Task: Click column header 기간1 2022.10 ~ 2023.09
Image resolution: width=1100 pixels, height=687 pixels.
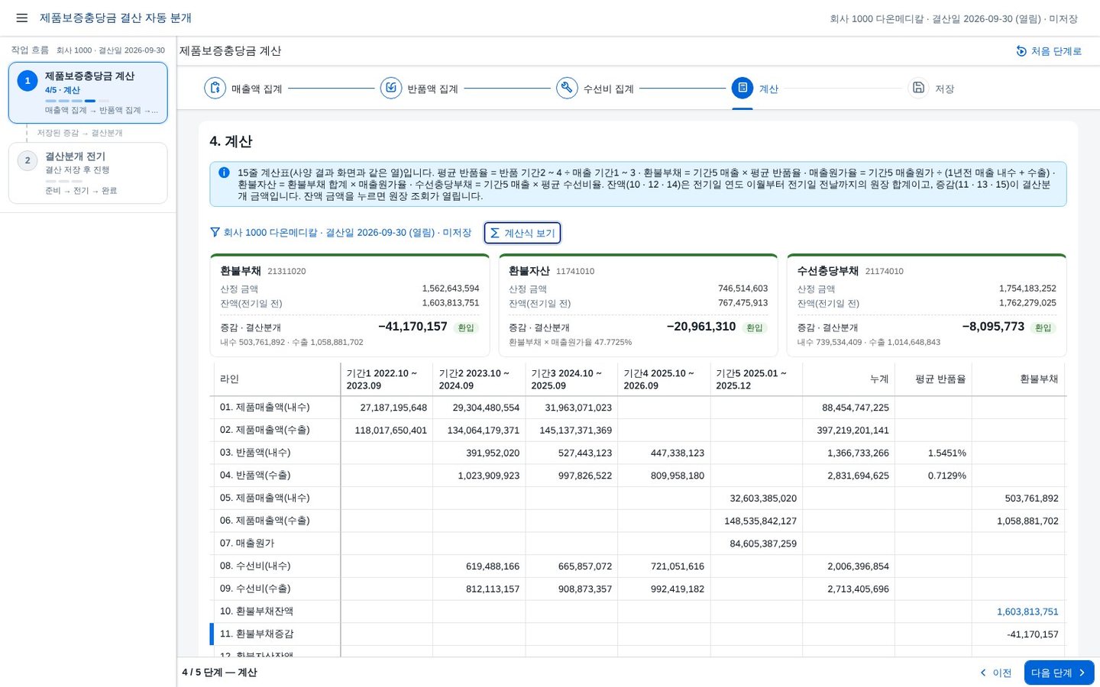Action: [x=386, y=379]
